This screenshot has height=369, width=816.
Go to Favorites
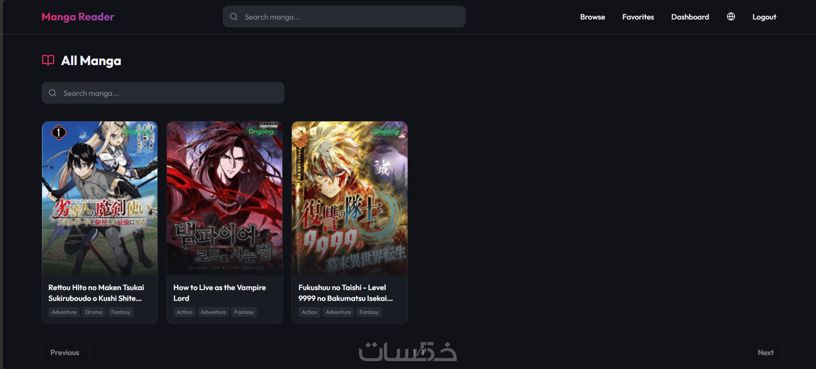pos(638,17)
